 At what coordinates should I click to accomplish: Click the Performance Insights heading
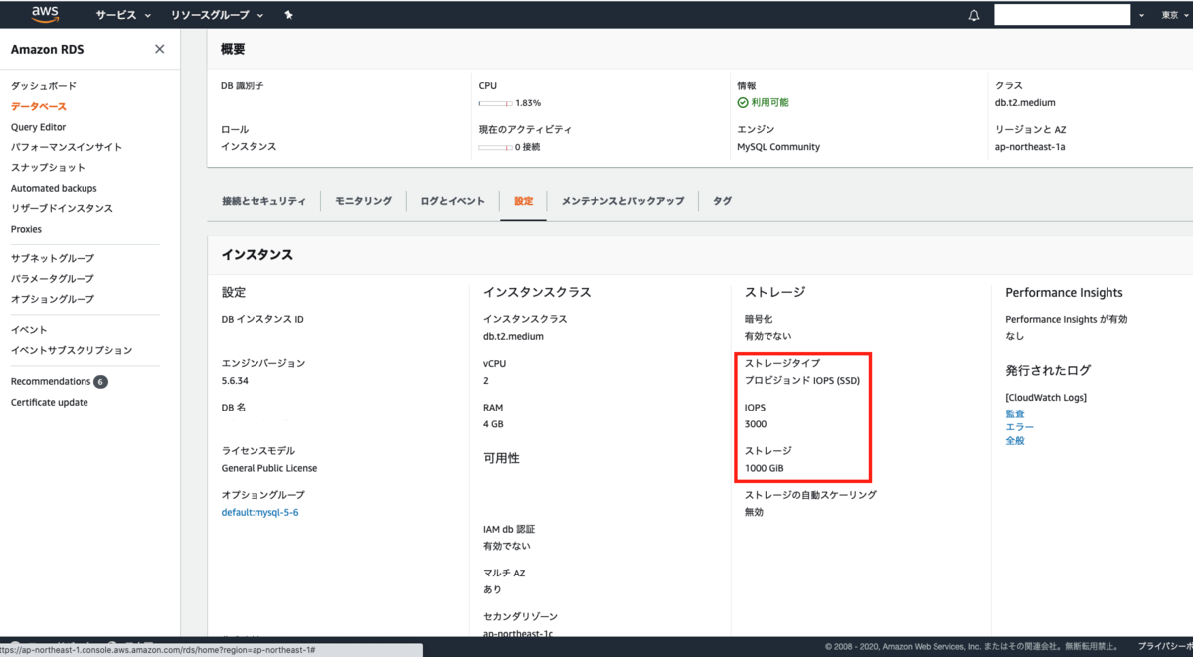point(1064,293)
